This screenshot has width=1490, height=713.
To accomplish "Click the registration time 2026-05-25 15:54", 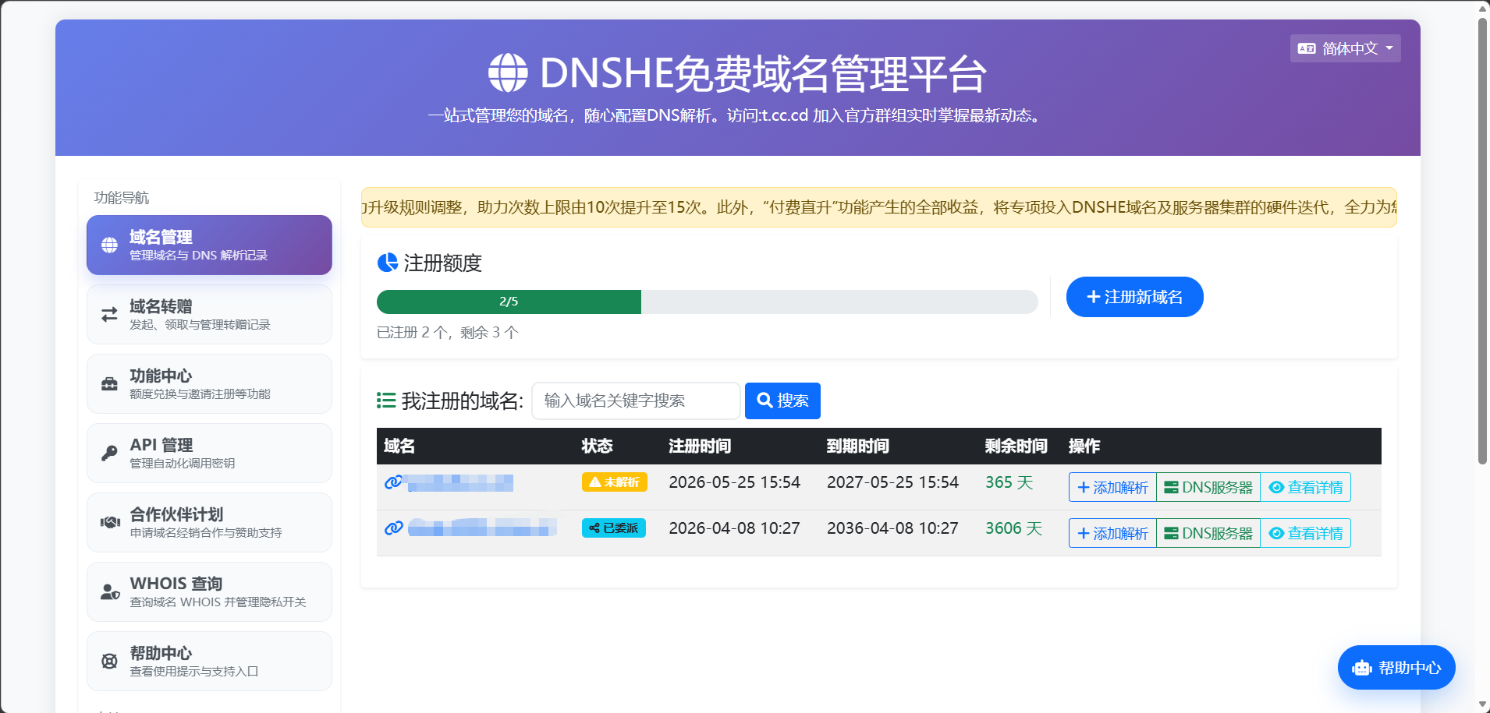I will [x=735, y=482].
